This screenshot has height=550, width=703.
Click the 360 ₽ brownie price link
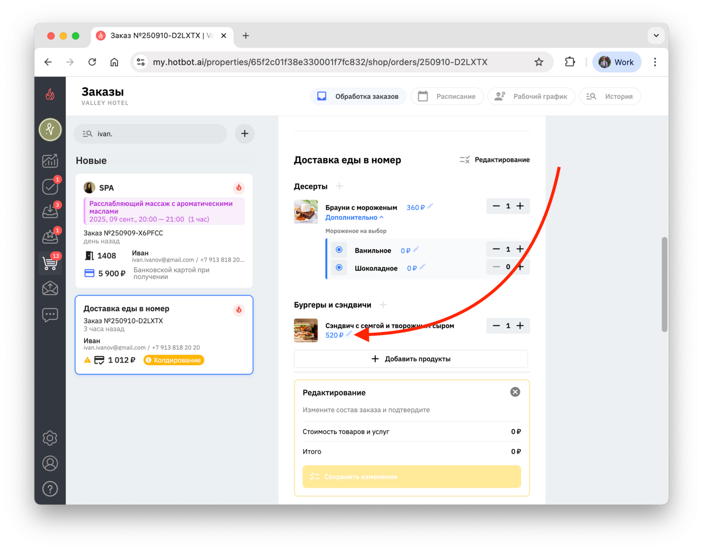click(x=416, y=207)
